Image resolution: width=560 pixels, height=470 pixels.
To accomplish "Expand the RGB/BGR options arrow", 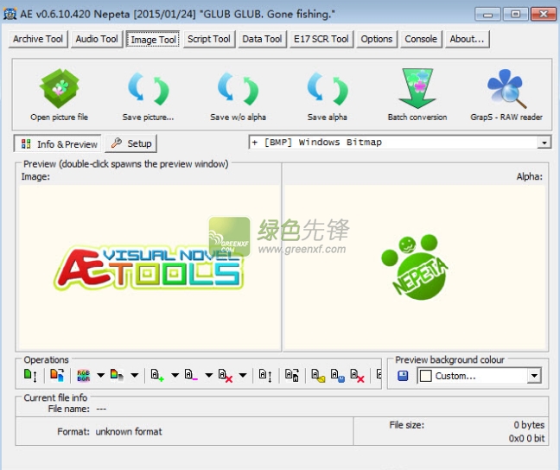I will coord(101,375).
